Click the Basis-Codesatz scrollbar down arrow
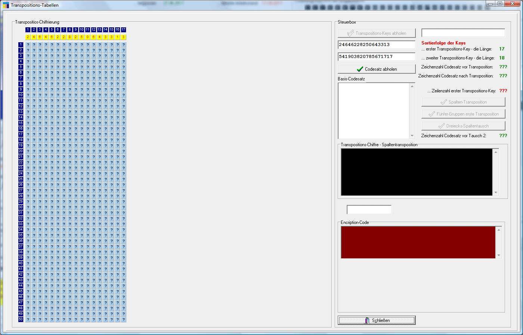523x335 pixels. [412, 136]
